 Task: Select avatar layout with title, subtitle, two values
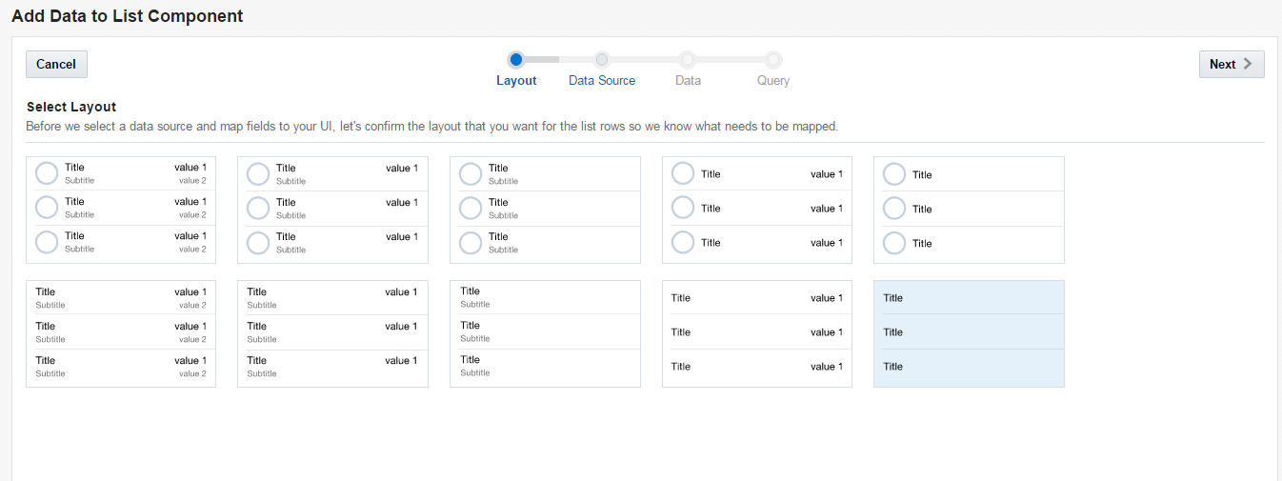pyautogui.click(x=121, y=210)
